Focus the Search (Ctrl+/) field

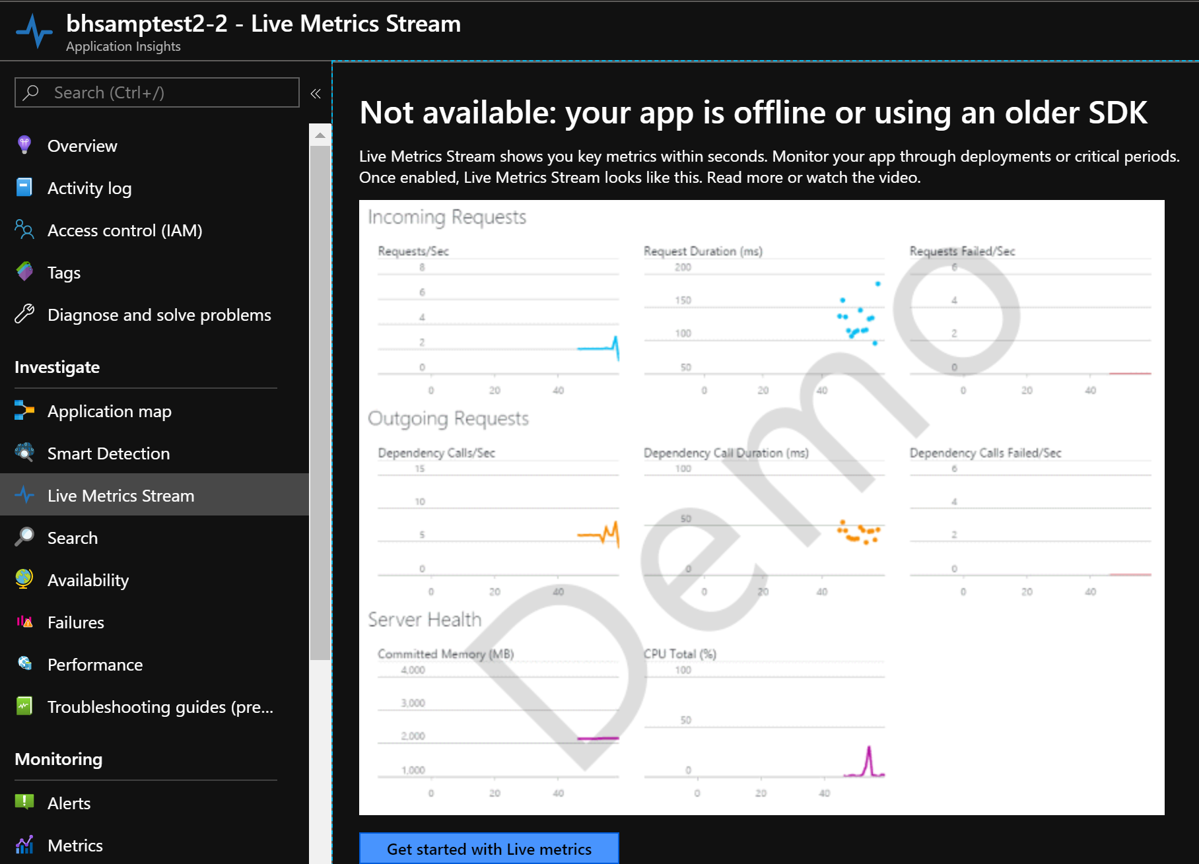pyautogui.click(x=157, y=92)
